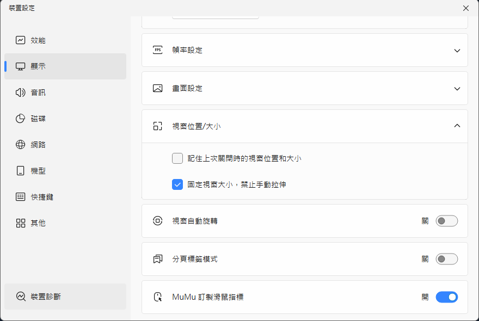This screenshot has height=321, width=479.
Task: Click the 磁碟 disk pie icon
Action: [21, 119]
